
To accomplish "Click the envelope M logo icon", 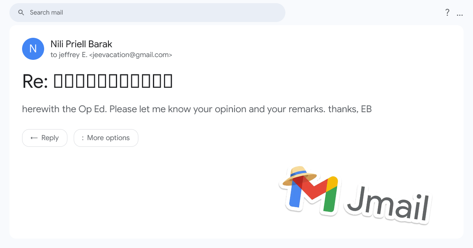I will click(x=313, y=194).
